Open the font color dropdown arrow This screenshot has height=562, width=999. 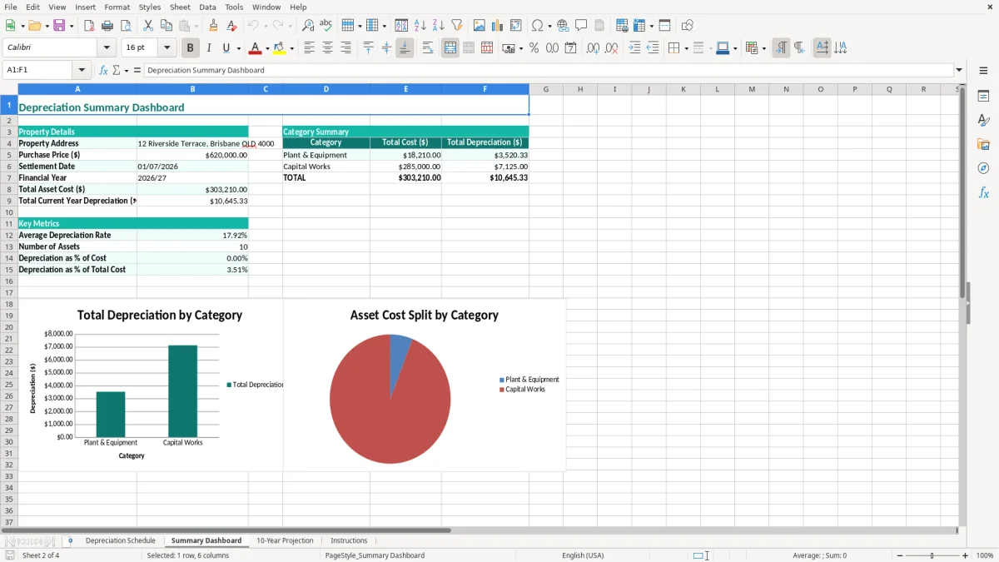(x=267, y=48)
